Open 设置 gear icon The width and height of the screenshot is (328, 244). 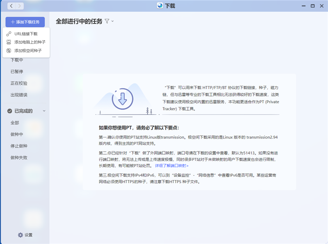tap(20, 235)
